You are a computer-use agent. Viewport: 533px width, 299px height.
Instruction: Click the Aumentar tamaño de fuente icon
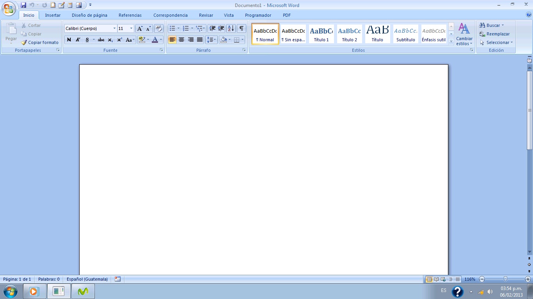coord(140,28)
